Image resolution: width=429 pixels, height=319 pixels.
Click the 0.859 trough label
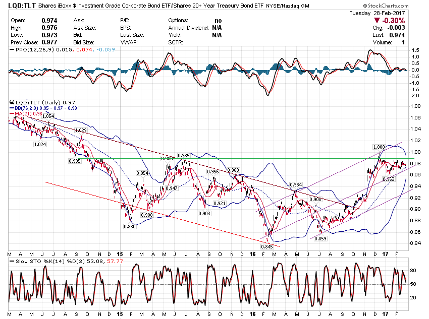320,239
